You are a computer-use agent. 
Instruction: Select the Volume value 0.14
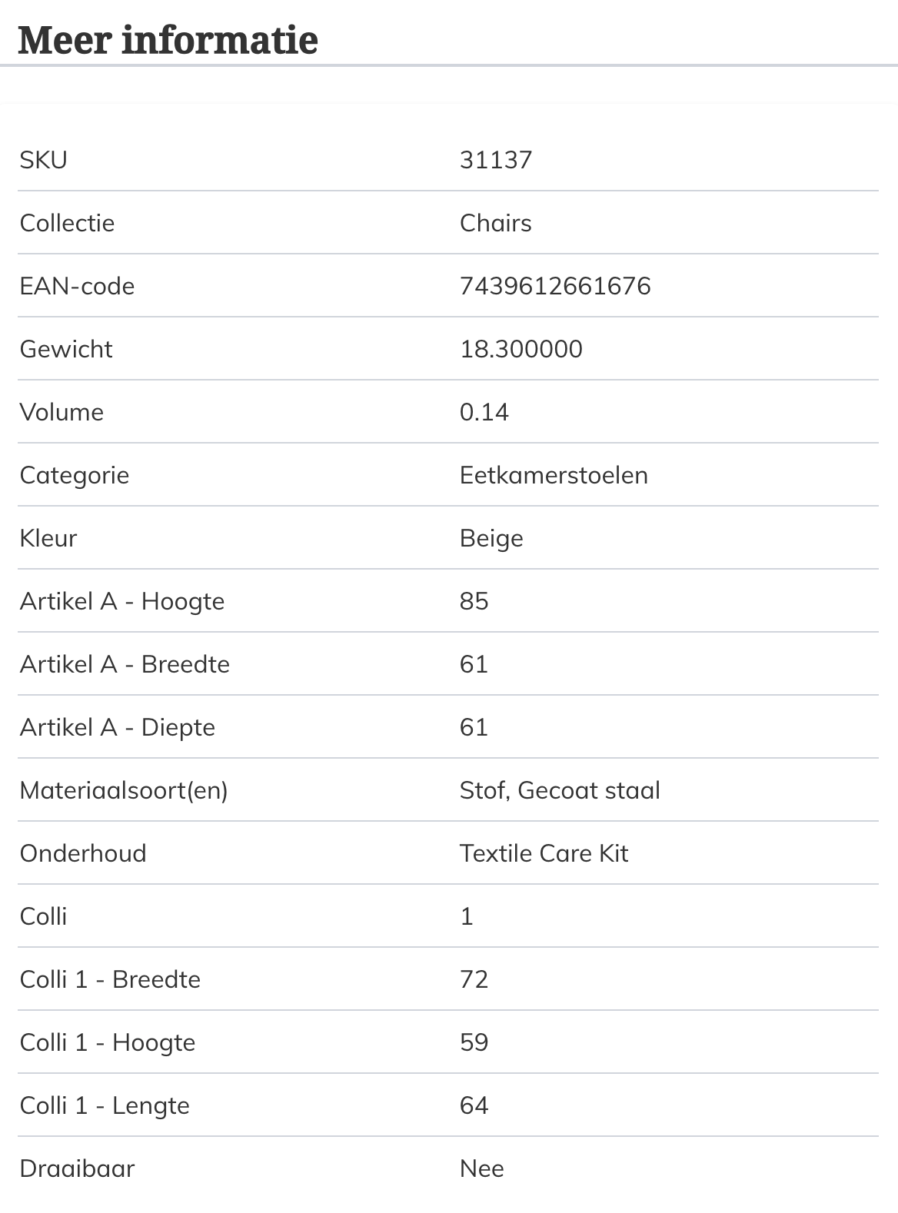484,412
